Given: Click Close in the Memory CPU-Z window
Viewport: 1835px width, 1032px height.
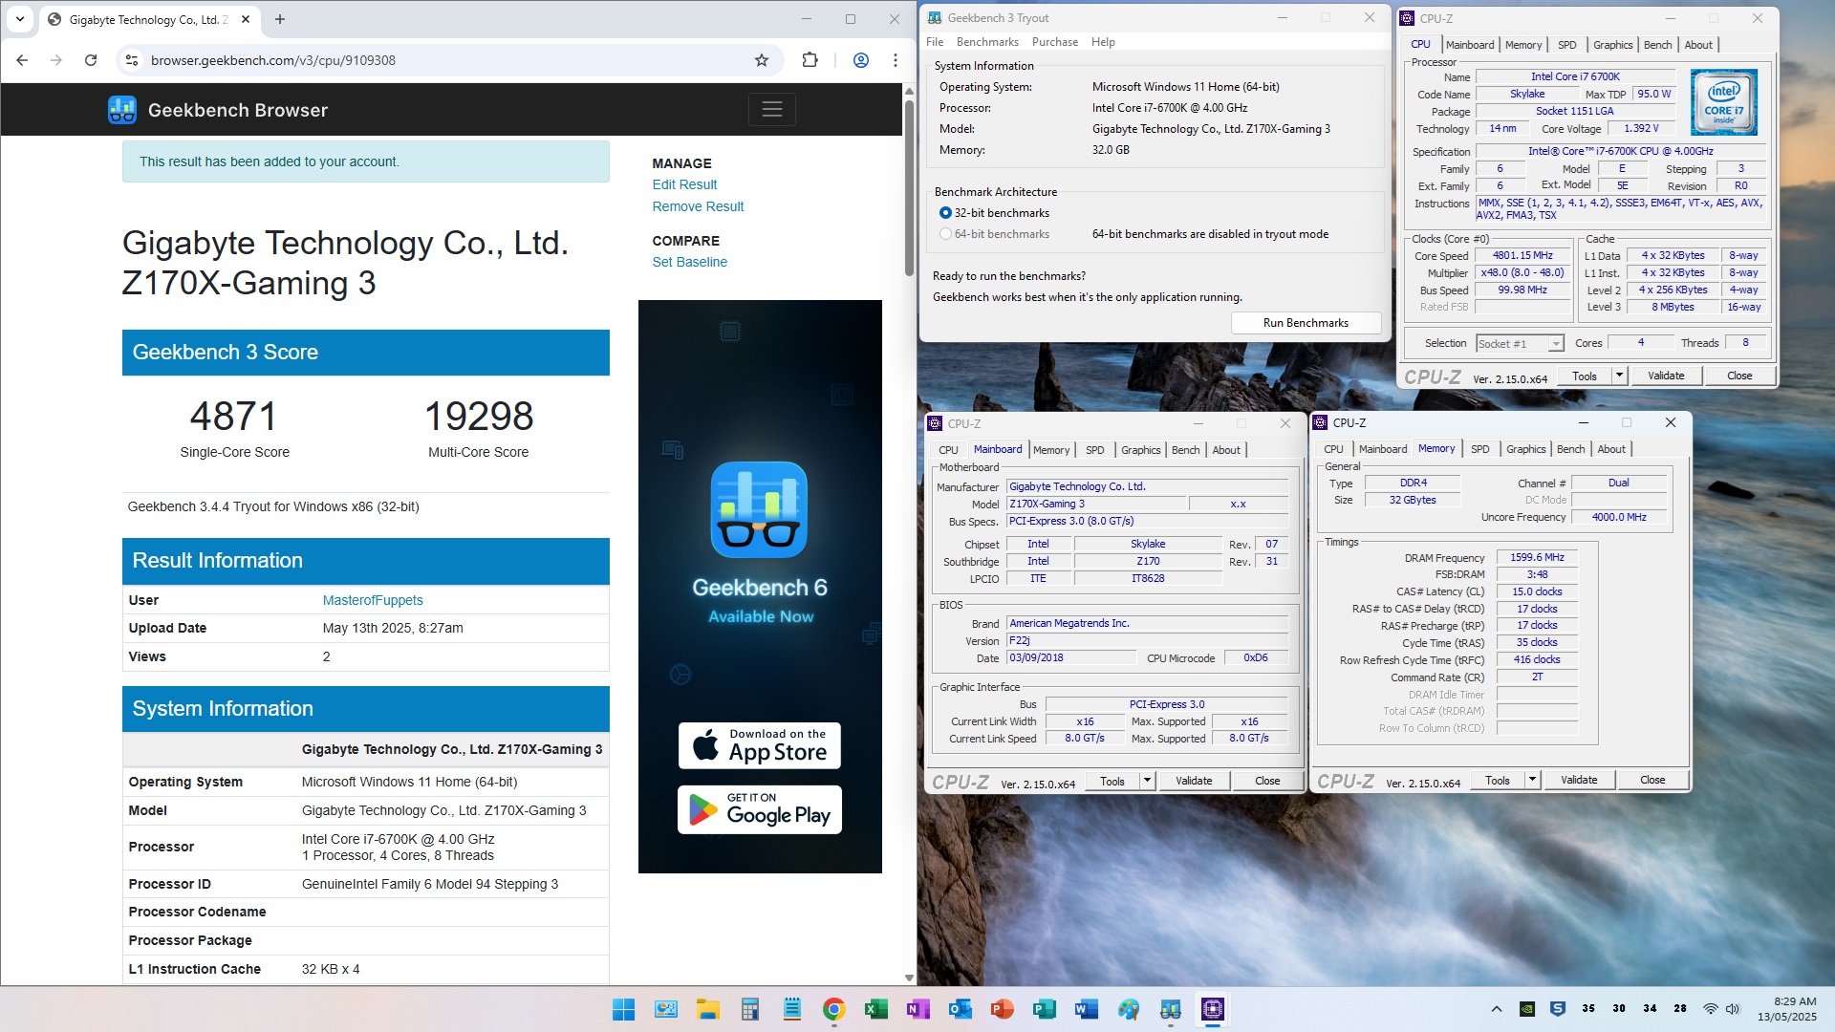Looking at the screenshot, I should pos(1652,780).
